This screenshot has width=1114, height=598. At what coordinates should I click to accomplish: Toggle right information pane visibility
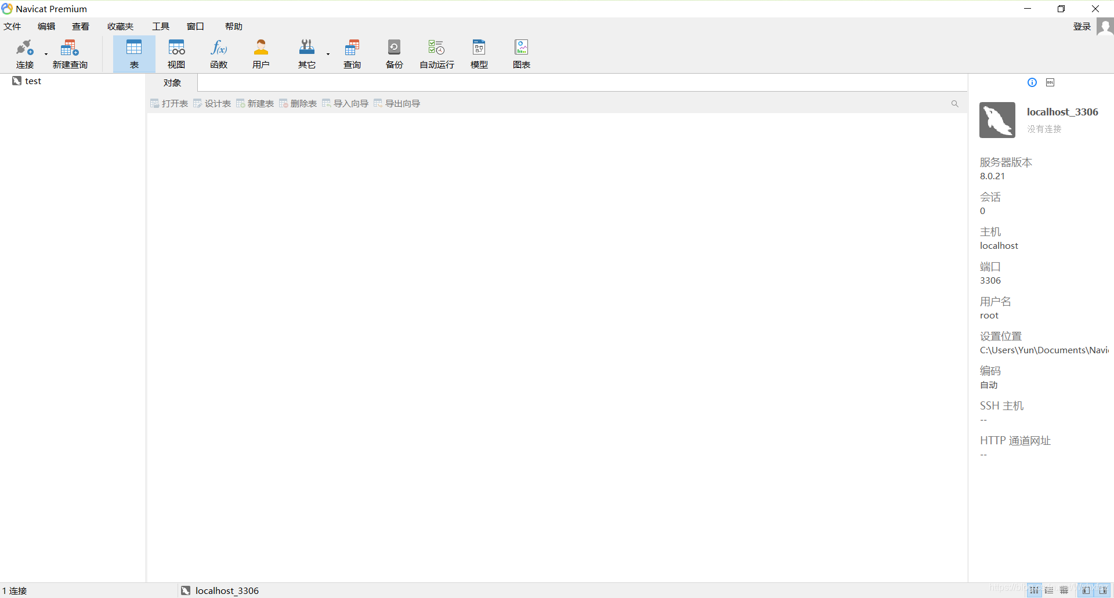(1103, 590)
